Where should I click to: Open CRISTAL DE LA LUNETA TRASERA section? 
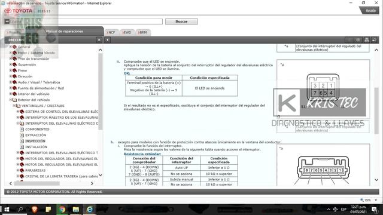pos(62,176)
